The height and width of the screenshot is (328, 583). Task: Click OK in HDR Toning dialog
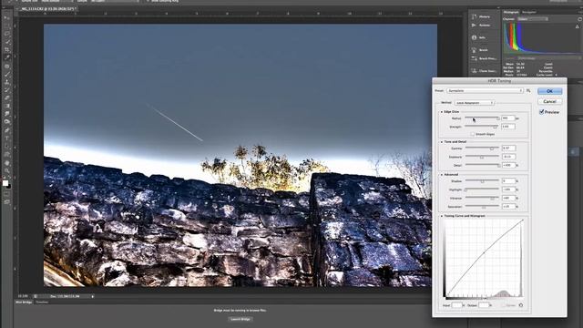pos(549,91)
